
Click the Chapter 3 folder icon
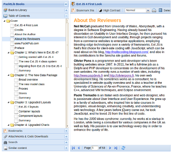pos(12,102)
